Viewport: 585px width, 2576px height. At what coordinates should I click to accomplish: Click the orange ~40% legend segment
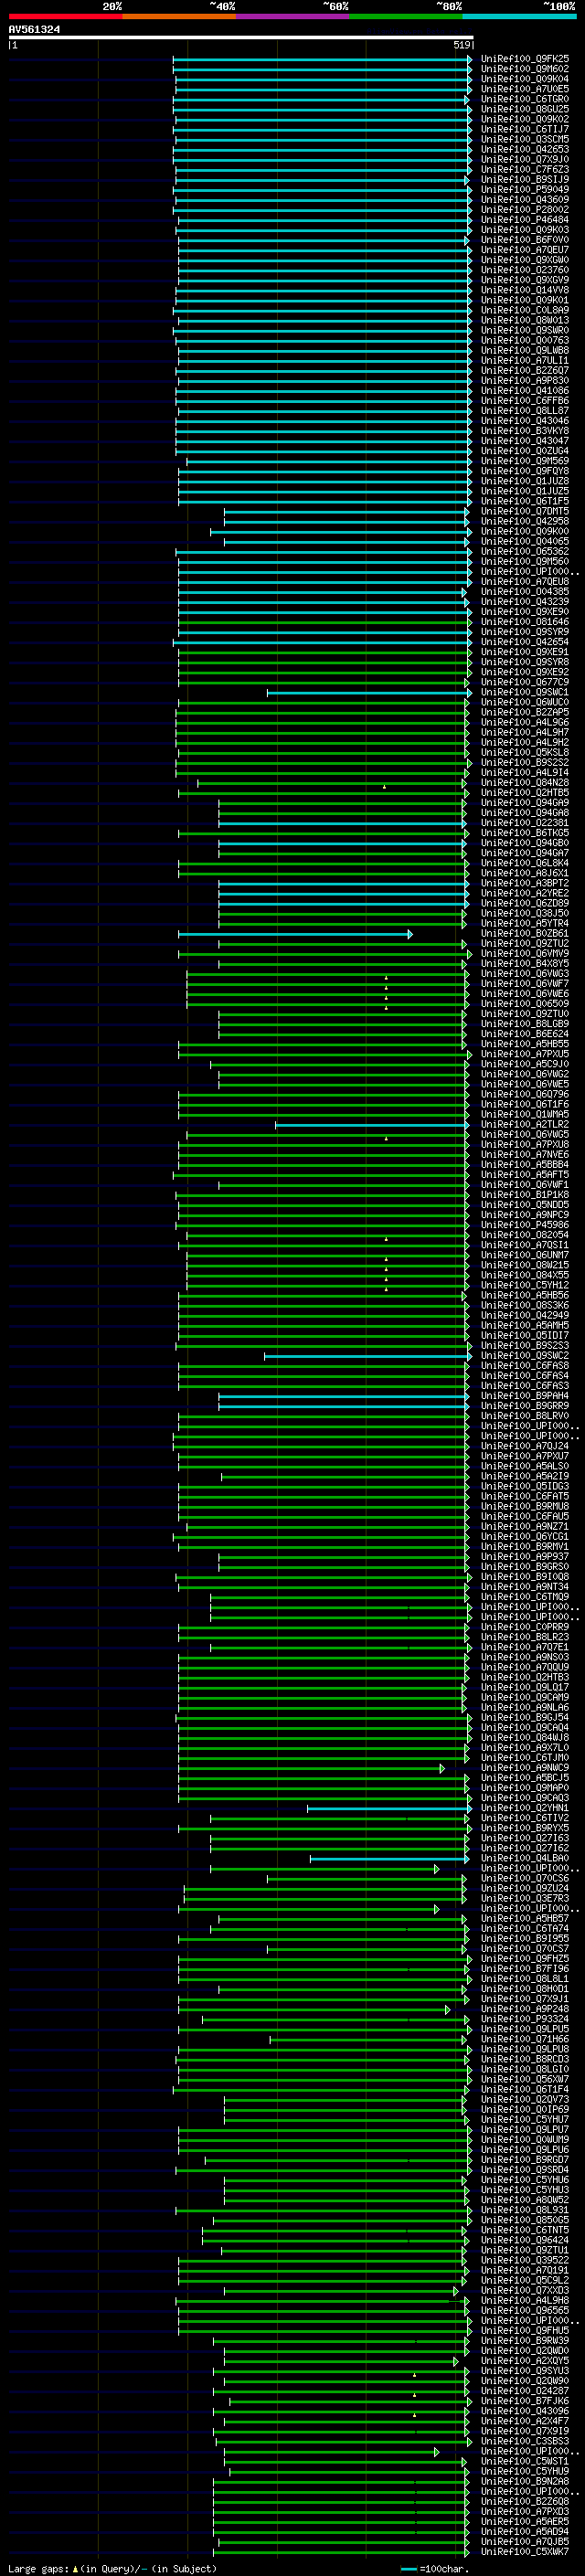179,16
